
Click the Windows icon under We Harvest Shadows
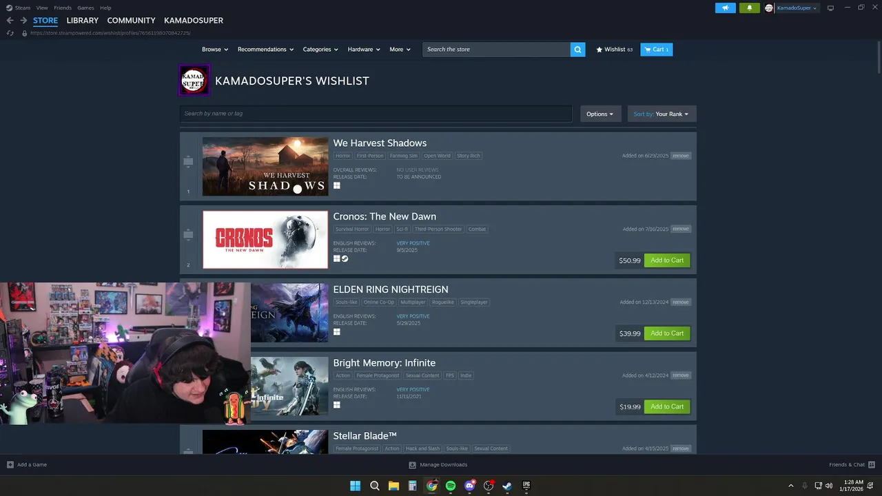337,186
